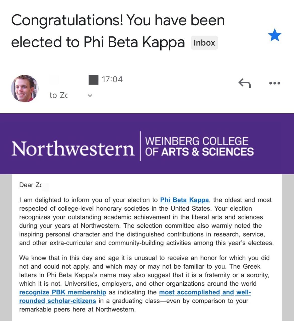Tap the email timestamp 17:04
Image resolution: width=294 pixels, height=321 pixels.
[x=112, y=79]
